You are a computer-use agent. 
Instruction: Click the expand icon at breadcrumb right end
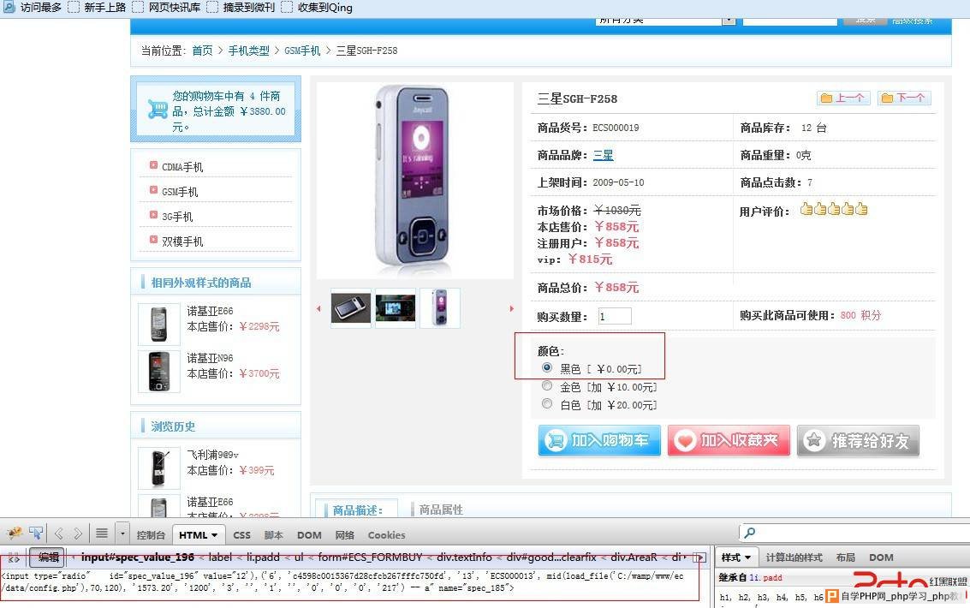tap(699, 557)
